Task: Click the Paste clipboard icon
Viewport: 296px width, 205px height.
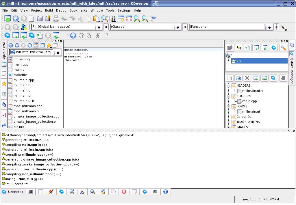Action: coord(96,19)
